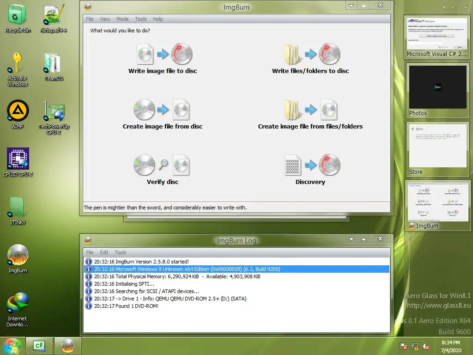Switch to Microsoft Visual C# thumbnail

pos(437,37)
